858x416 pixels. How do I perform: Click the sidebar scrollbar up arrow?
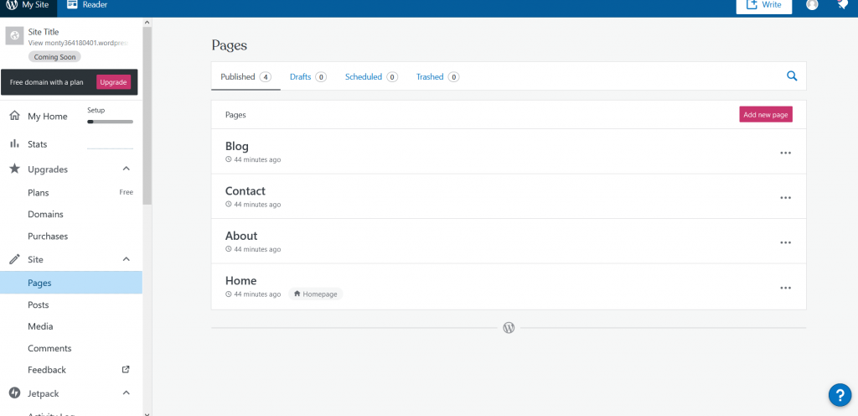pos(147,23)
